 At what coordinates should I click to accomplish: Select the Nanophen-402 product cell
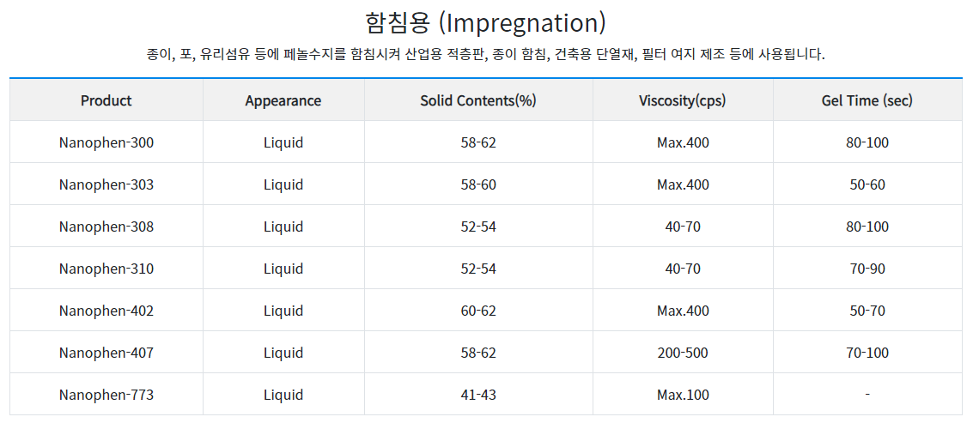click(106, 311)
